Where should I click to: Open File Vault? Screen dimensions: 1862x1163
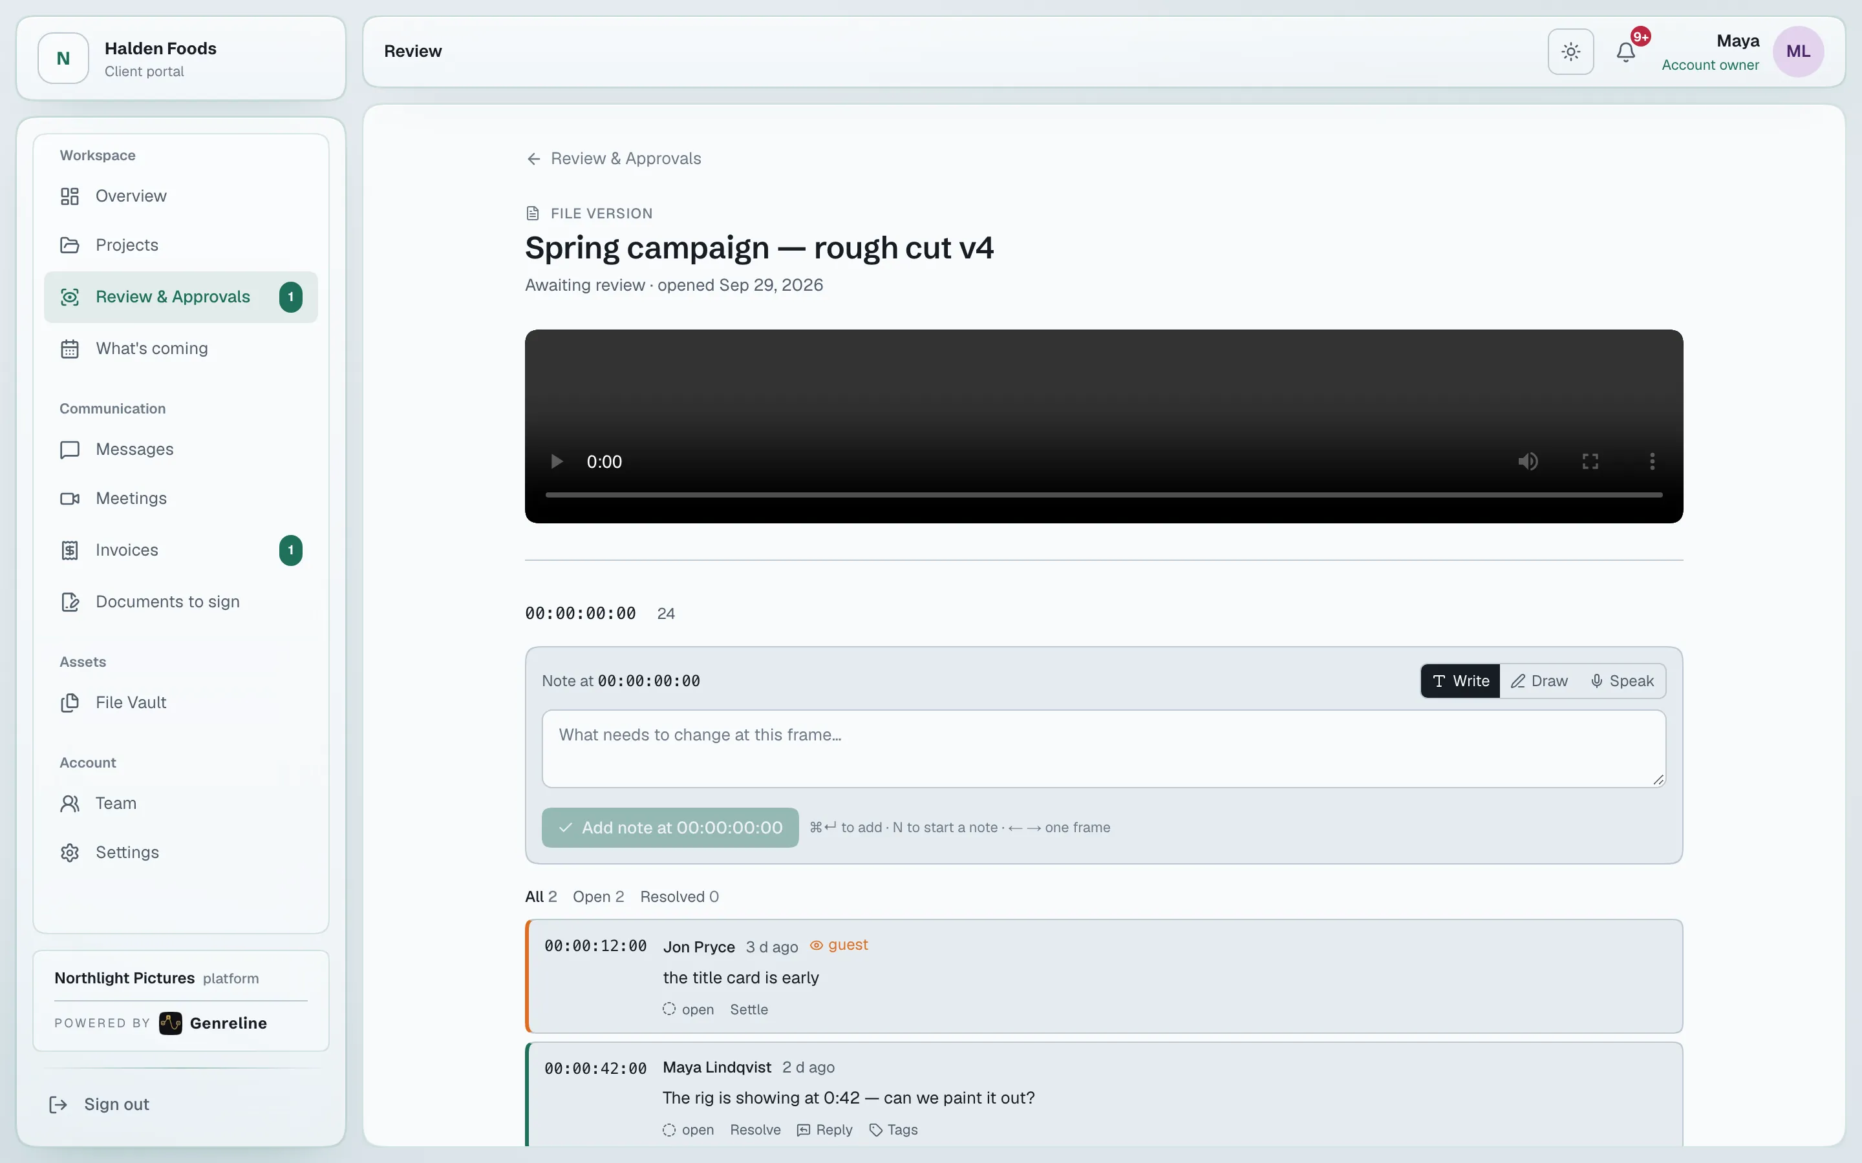[181, 702]
